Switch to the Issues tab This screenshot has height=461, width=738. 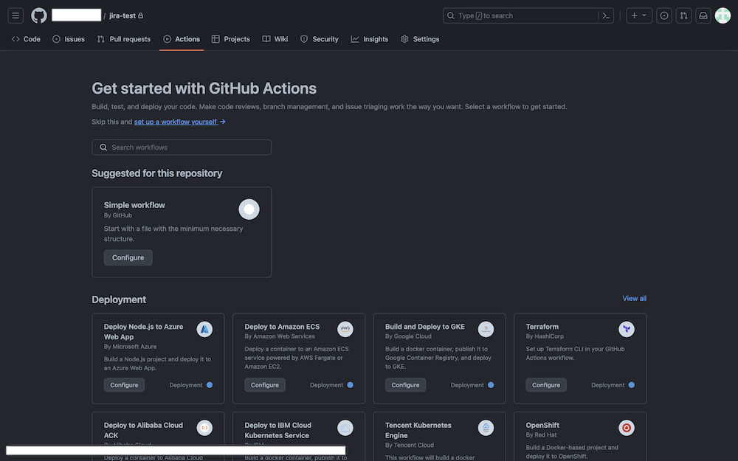pyautogui.click(x=69, y=39)
